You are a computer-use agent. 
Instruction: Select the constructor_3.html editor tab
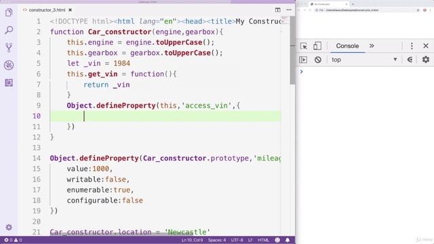pos(47,10)
